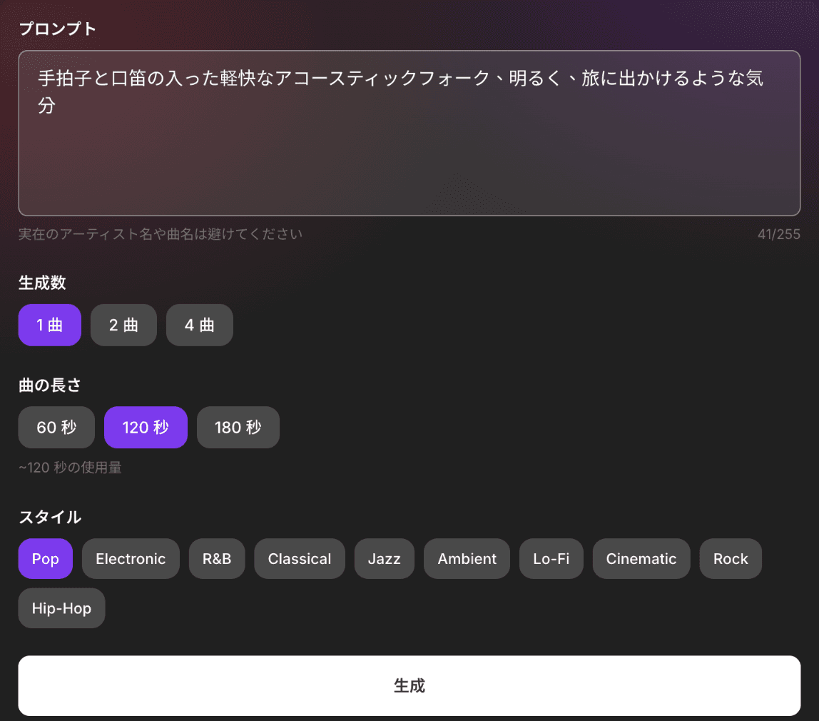Choose 180 秒 song length
Viewport: 819px width, 721px height.
pyautogui.click(x=238, y=428)
